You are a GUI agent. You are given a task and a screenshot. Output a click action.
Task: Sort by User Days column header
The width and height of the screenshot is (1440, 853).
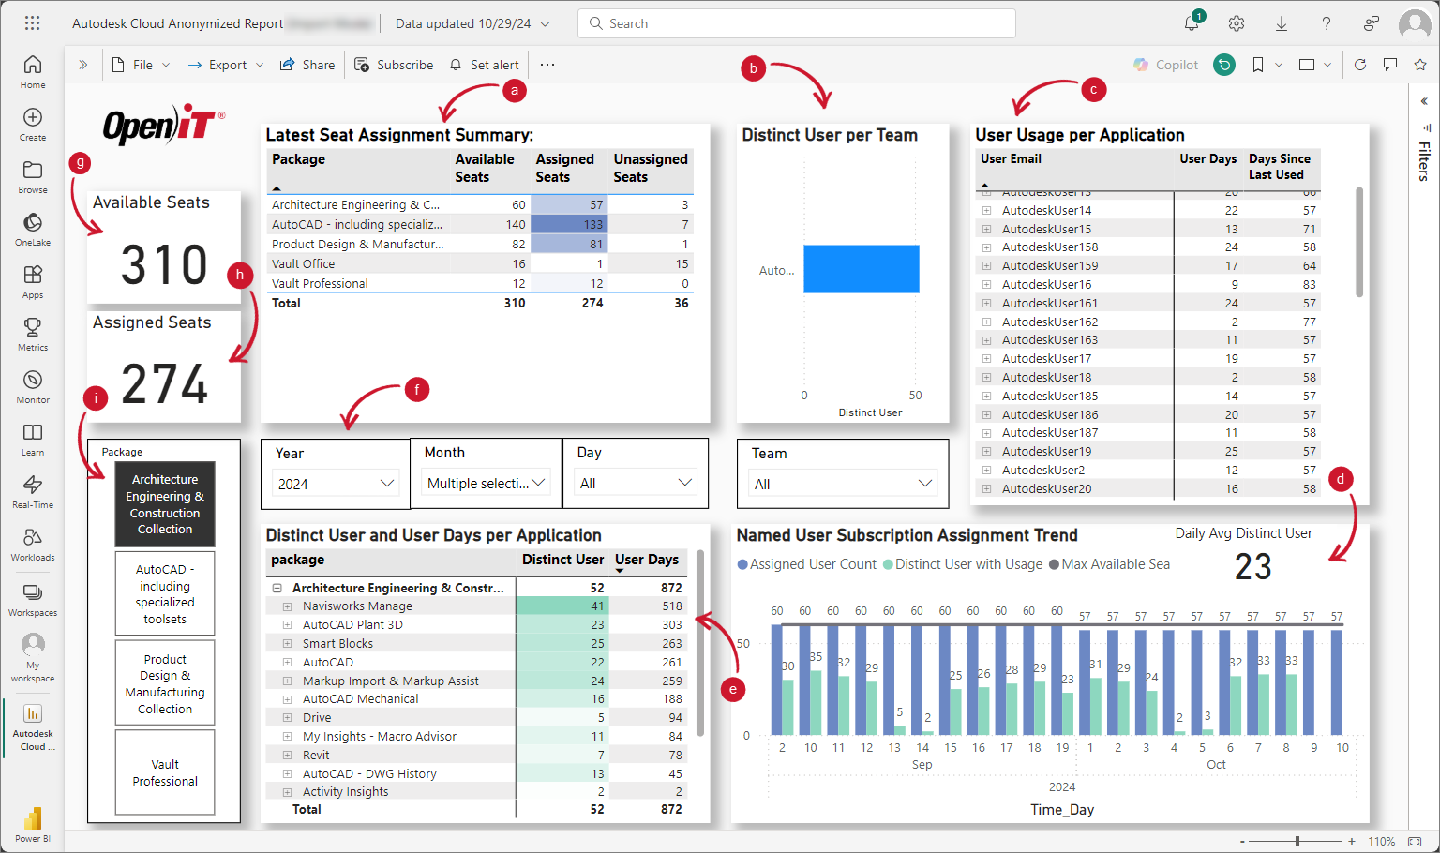click(x=1207, y=159)
